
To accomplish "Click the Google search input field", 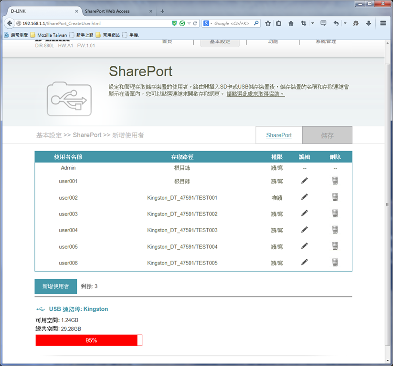I will tap(233, 23).
